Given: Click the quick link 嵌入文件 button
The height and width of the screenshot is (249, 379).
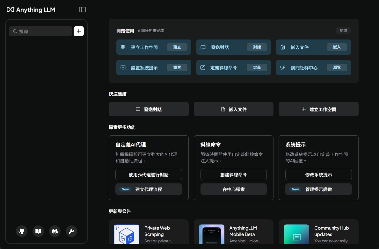Looking at the screenshot, I should [x=234, y=109].
